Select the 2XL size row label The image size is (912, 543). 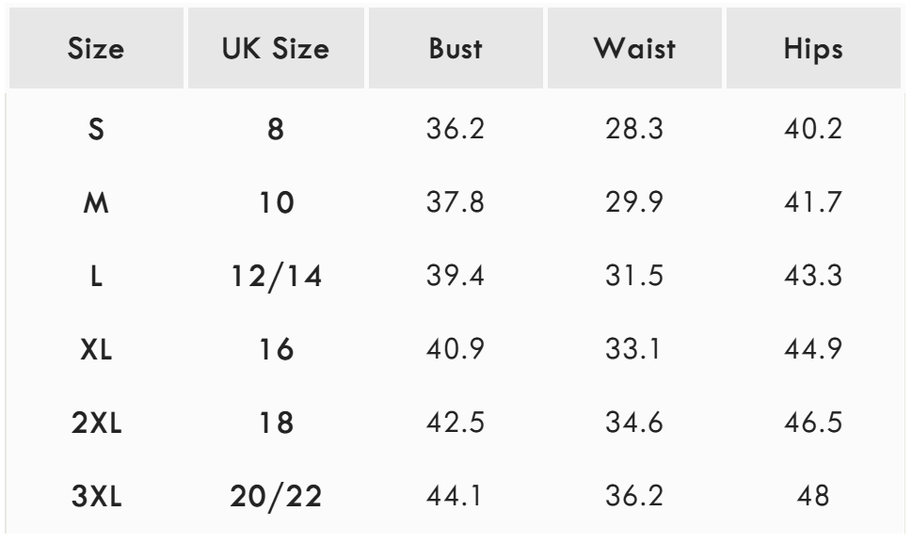(97, 423)
